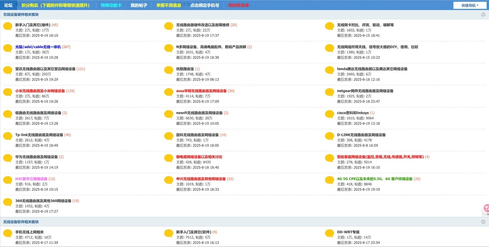Open the 智能家庭网络设备 board link

380,157
